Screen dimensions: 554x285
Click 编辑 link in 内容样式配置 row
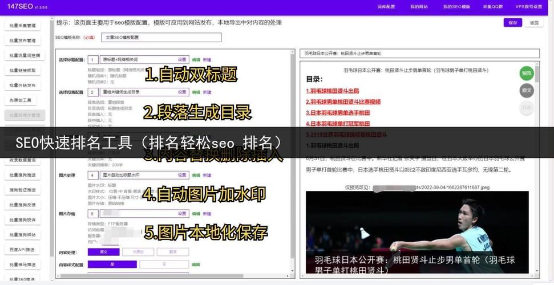[196, 264]
